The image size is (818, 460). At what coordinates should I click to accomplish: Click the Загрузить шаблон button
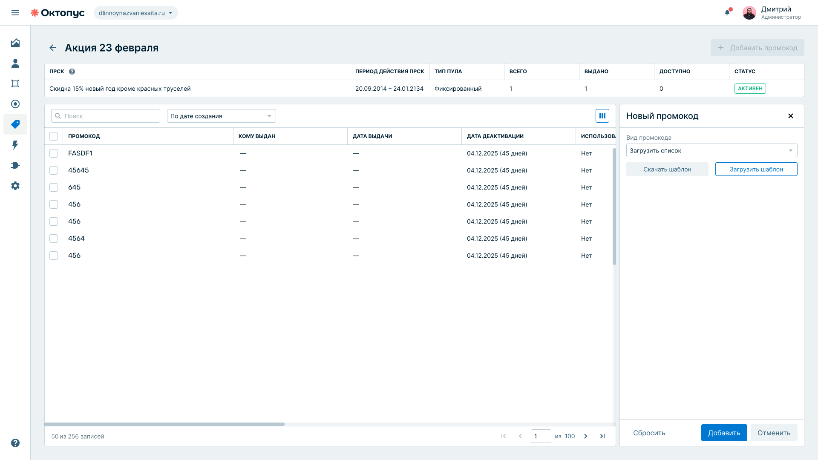click(756, 169)
